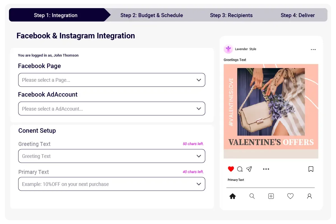
Task: Tap the heart activity icon in bottom navigation
Action: point(290,196)
